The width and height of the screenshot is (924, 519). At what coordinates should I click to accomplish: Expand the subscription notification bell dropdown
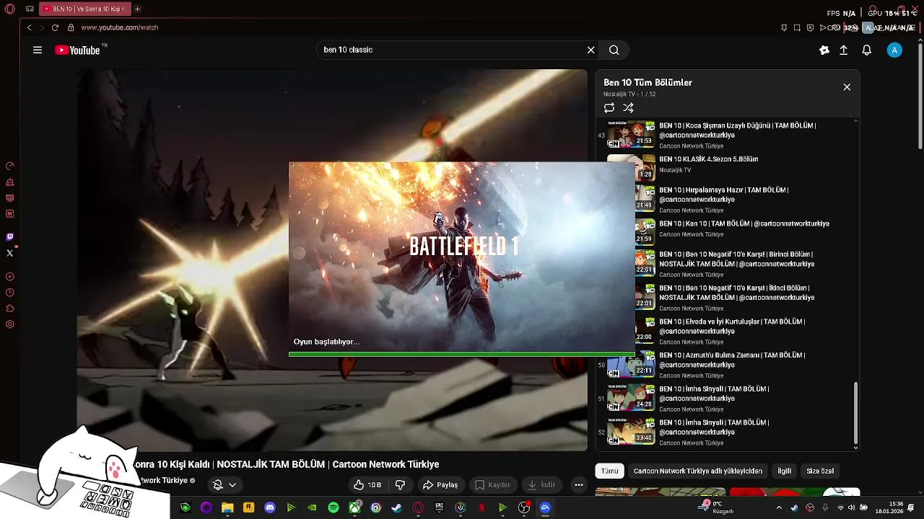point(225,485)
